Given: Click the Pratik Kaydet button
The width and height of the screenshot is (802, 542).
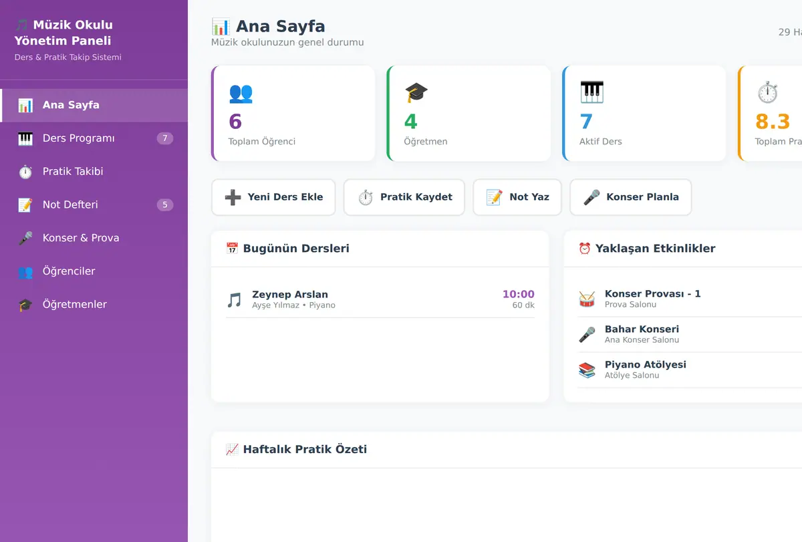Looking at the screenshot, I should (404, 197).
